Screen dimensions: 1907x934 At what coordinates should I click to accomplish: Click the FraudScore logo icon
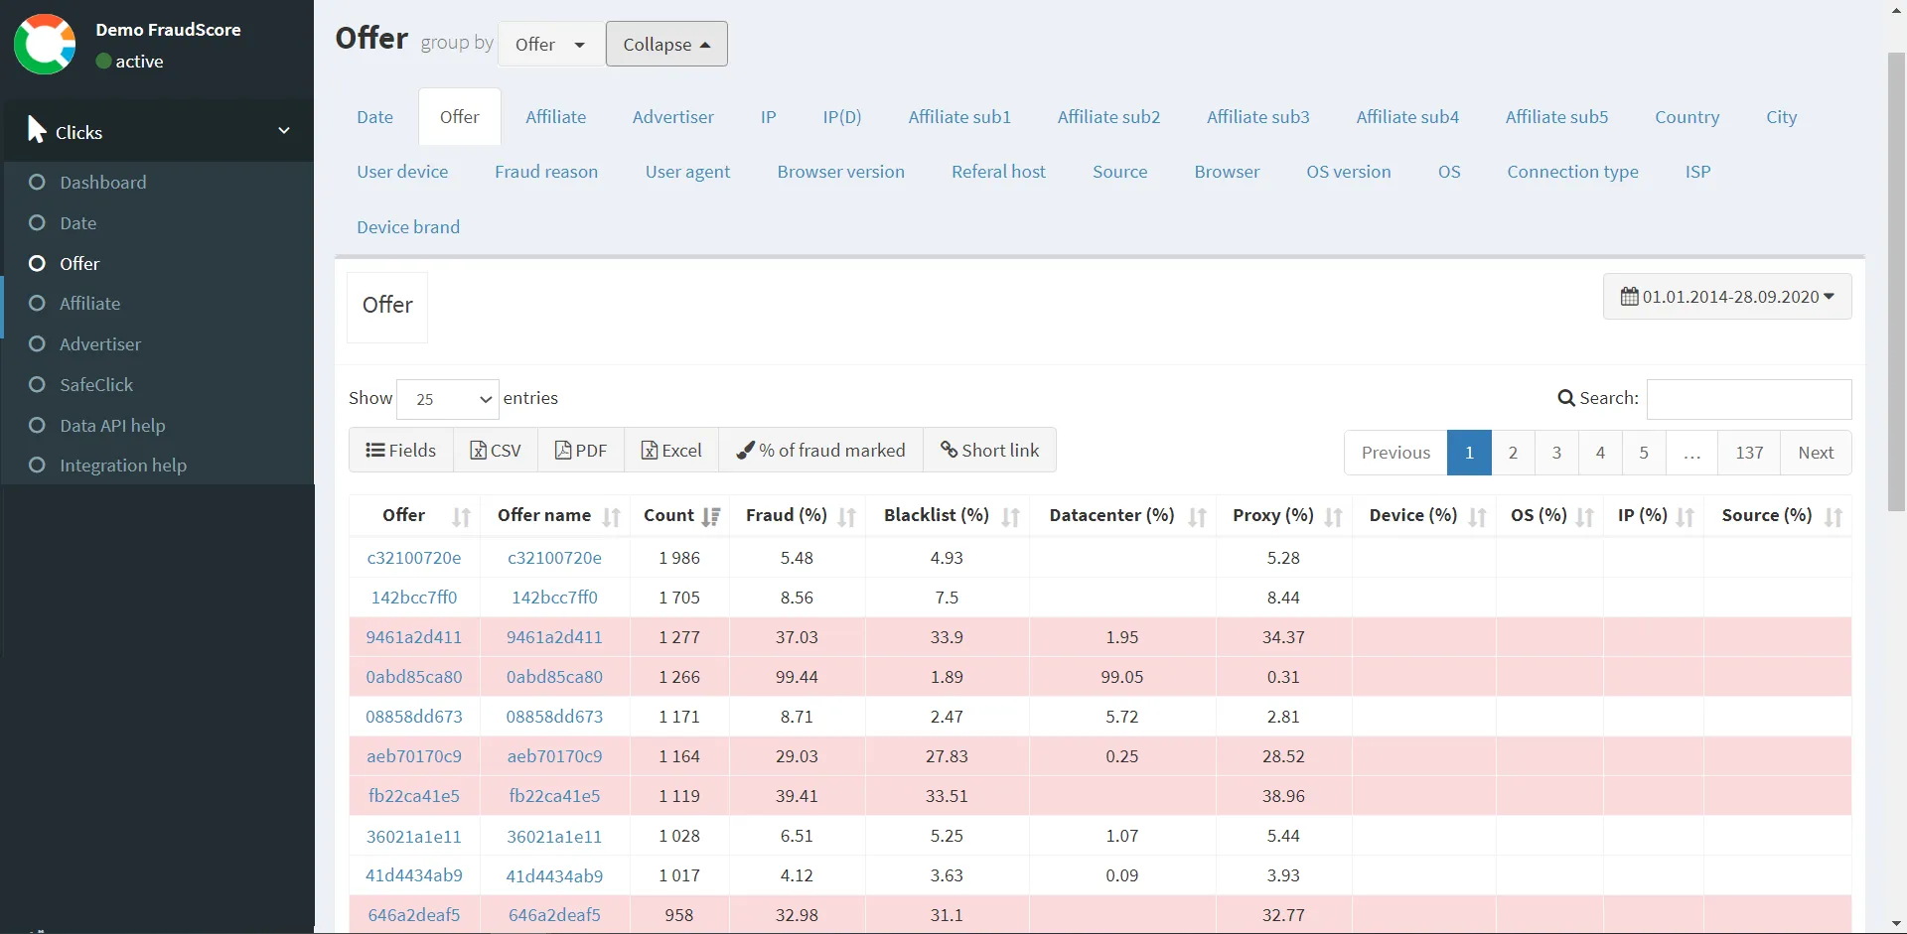45,45
